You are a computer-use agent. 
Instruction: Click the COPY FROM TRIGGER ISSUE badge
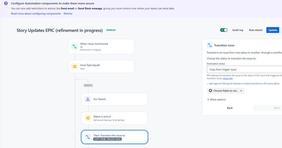pyautogui.click(x=108, y=139)
